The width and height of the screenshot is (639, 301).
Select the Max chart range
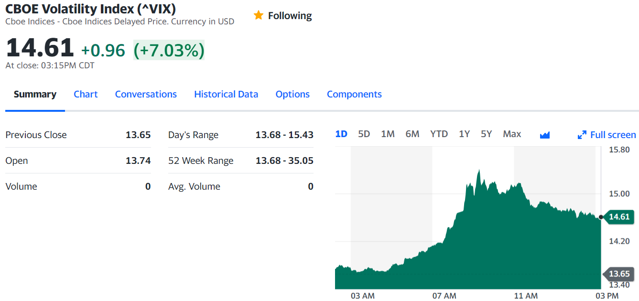[x=512, y=134]
